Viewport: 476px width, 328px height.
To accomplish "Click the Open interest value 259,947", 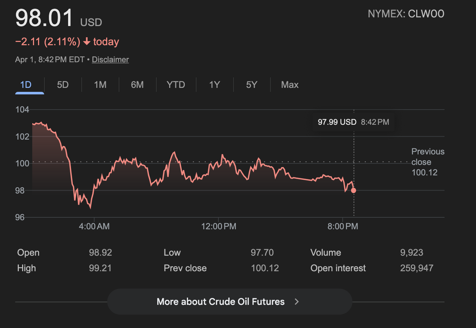I will tap(417, 268).
